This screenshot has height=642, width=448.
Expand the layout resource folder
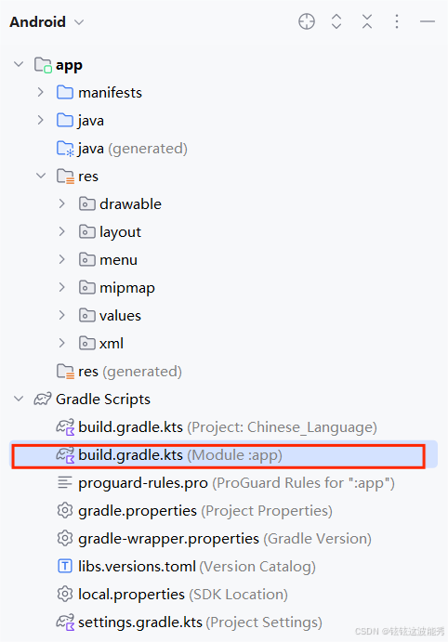62,231
